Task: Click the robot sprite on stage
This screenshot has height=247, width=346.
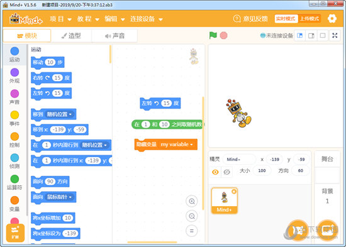Action: (238, 113)
